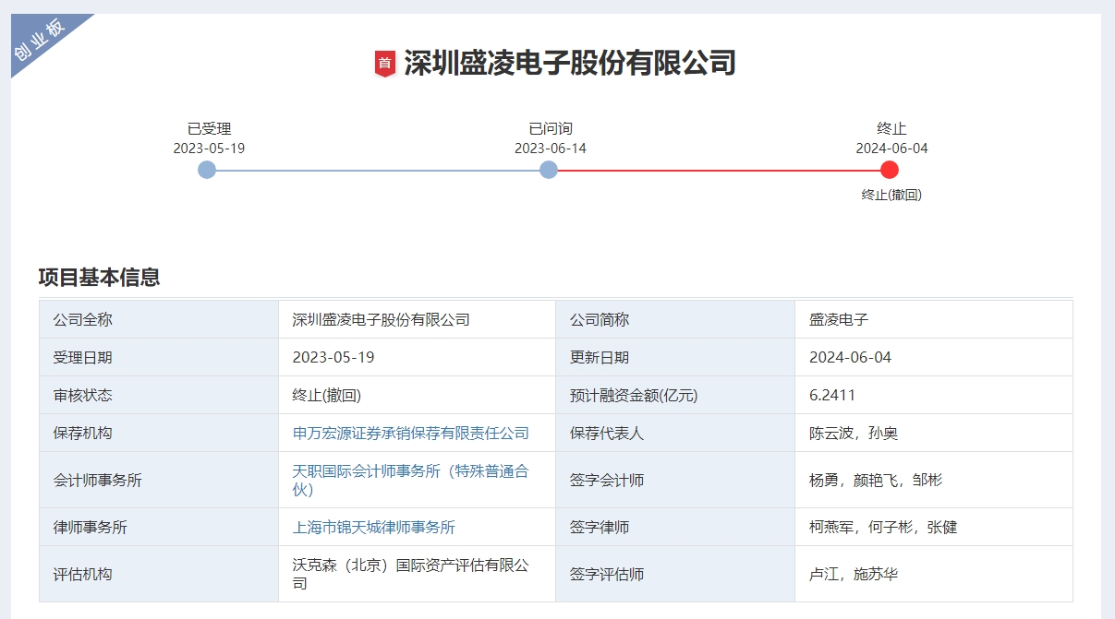Click the 陈云波，孙奥 value cell

tap(934, 434)
